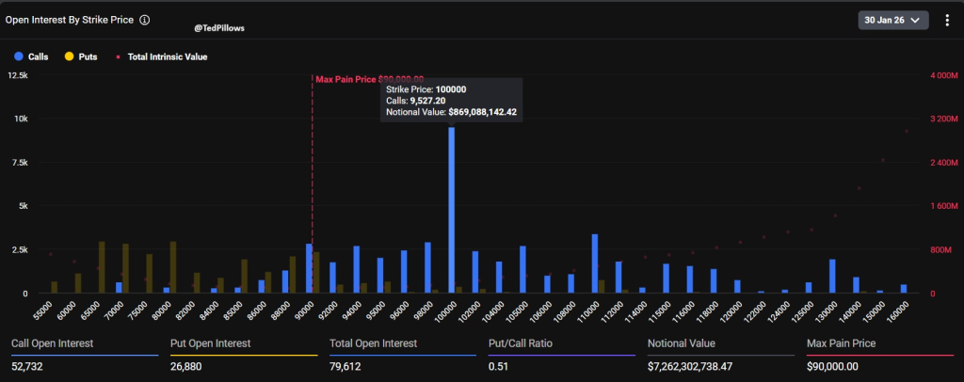Open the 30 Jan 26 expiry dropdown
This screenshot has height=382, width=964.
(893, 20)
